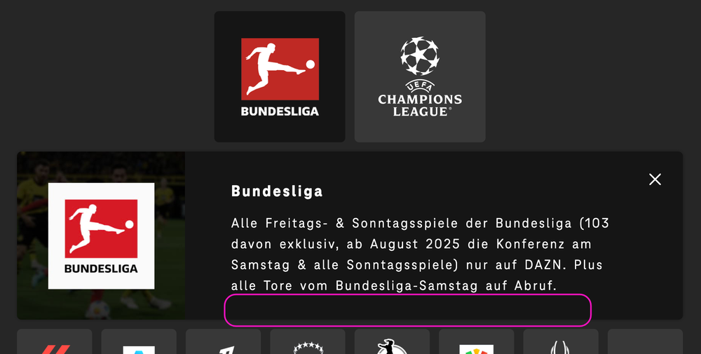Click the large white Bundesliga logo card
The height and width of the screenshot is (354, 701).
click(101, 236)
